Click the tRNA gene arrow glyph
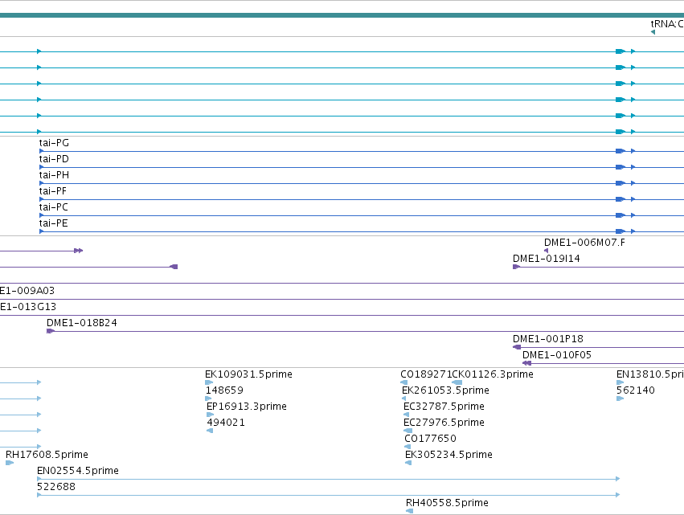The width and height of the screenshot is (684, 515). click(x=653, y=32)
